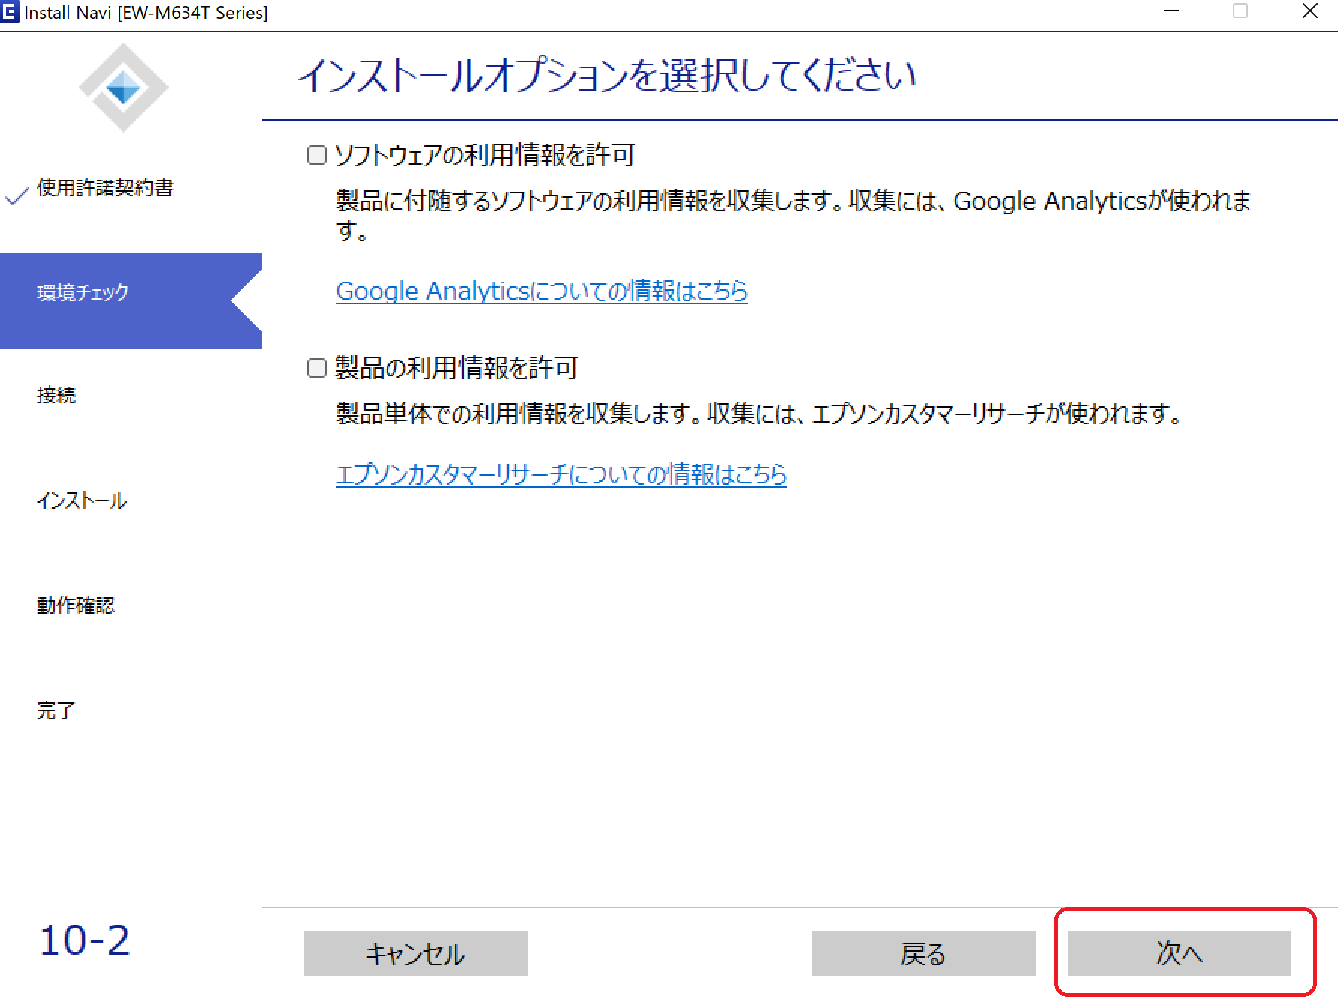Select 動作確認 step in sidebar
The height and width of the screenshot is (1003, 1338).
77,606
